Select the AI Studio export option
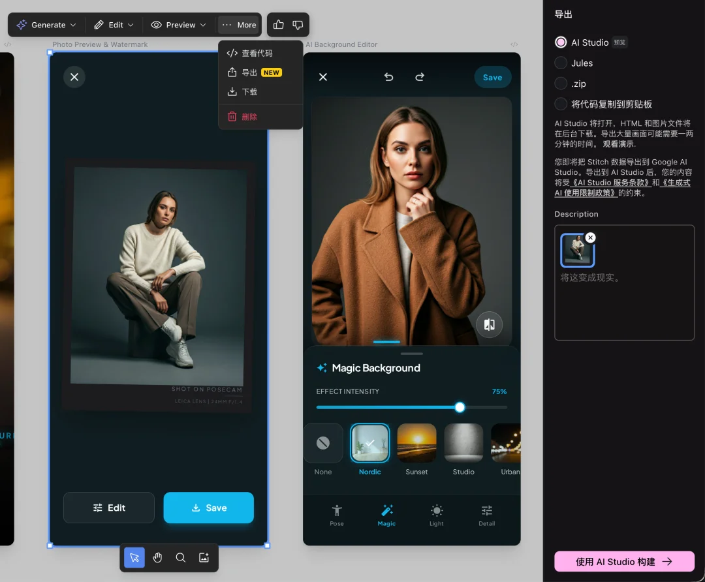Viewport: 705px width, 582px height. pyautogui.click(x=561, y=42)
